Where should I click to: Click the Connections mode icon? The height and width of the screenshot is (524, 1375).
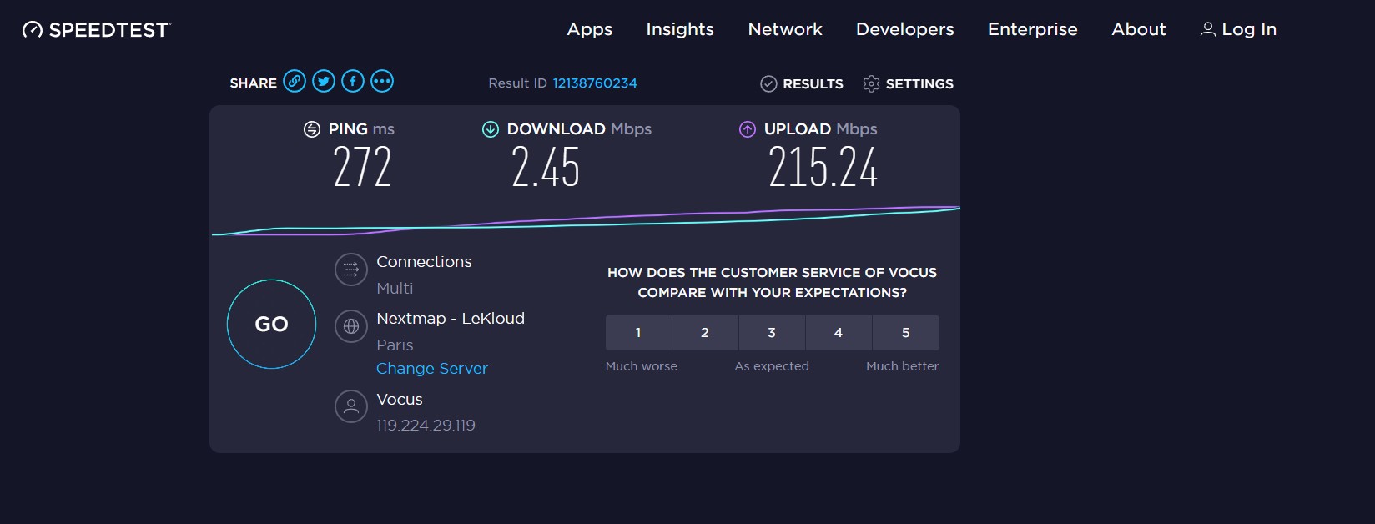[x=351, y=270]
